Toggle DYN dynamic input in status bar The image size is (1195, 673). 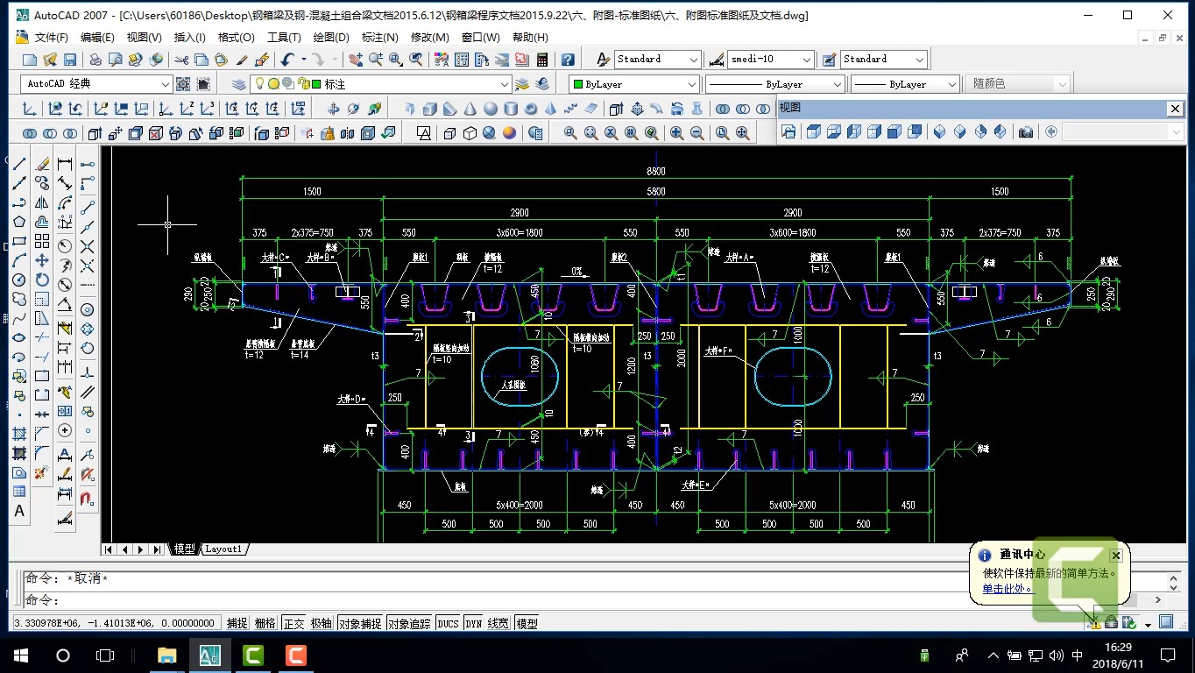474,623
